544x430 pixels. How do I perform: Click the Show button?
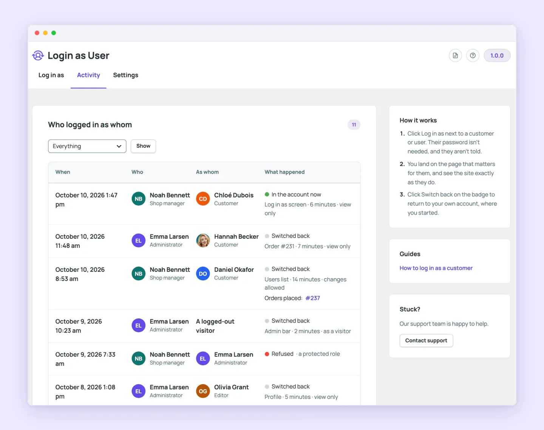tap(143, 146)
